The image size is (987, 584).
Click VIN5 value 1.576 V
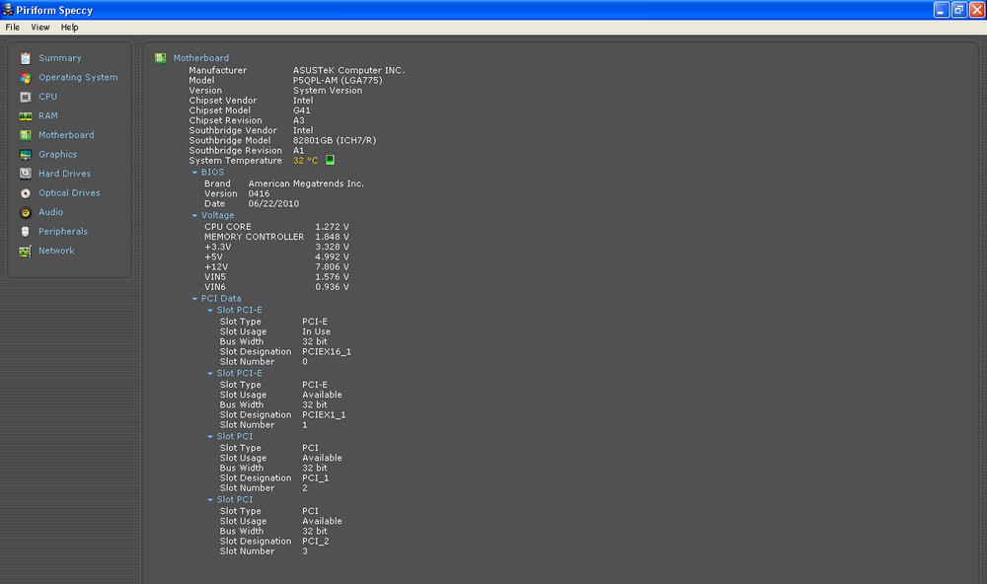[x=332, y=277]
